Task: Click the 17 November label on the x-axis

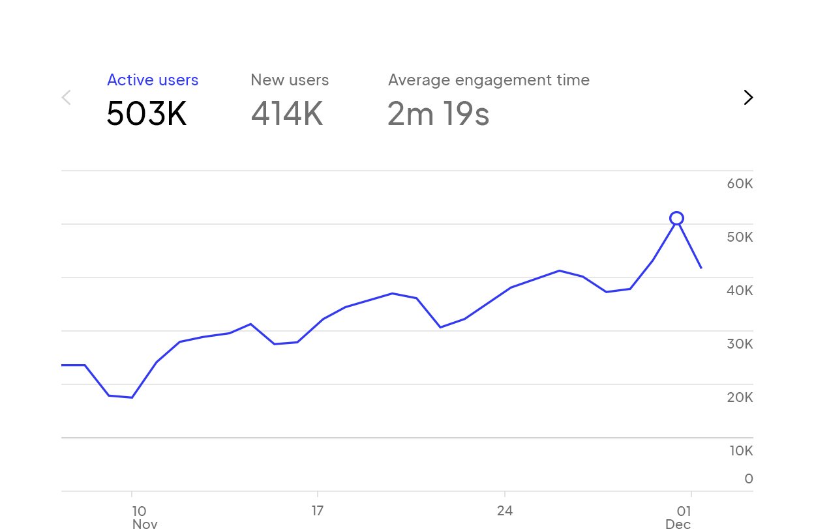Action: (x=318, y=511)
